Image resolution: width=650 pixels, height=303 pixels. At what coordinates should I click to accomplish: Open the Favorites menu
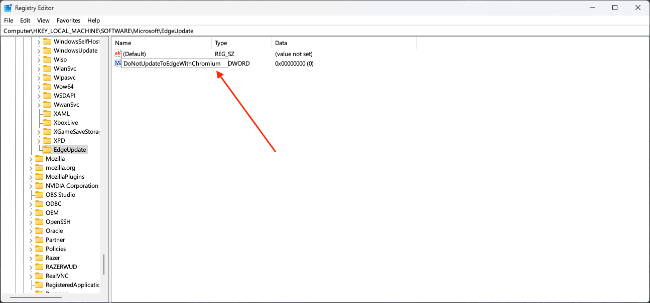[x=69, y=21]
